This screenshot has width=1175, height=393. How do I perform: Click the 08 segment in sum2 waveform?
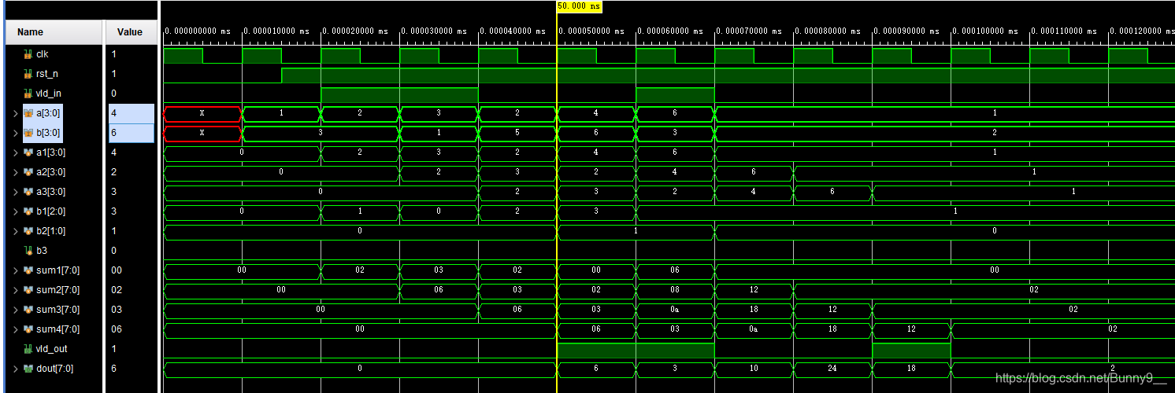pyautogui.click(x=675, y=290)
